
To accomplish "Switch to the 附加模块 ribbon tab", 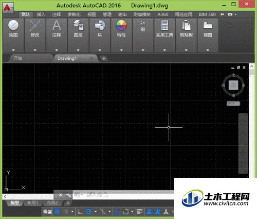I will point(142,14).
